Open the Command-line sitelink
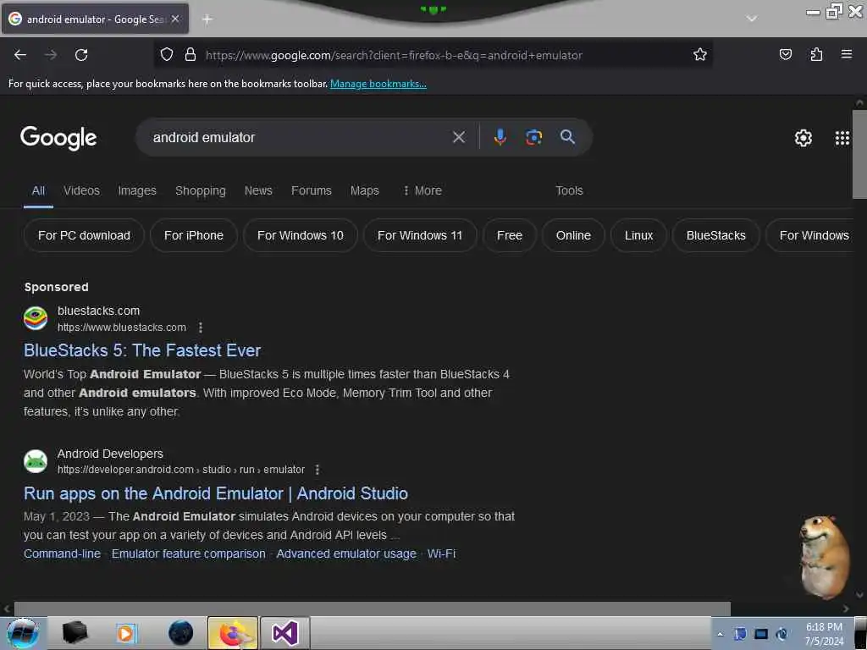867x650 pixels. 62,554
